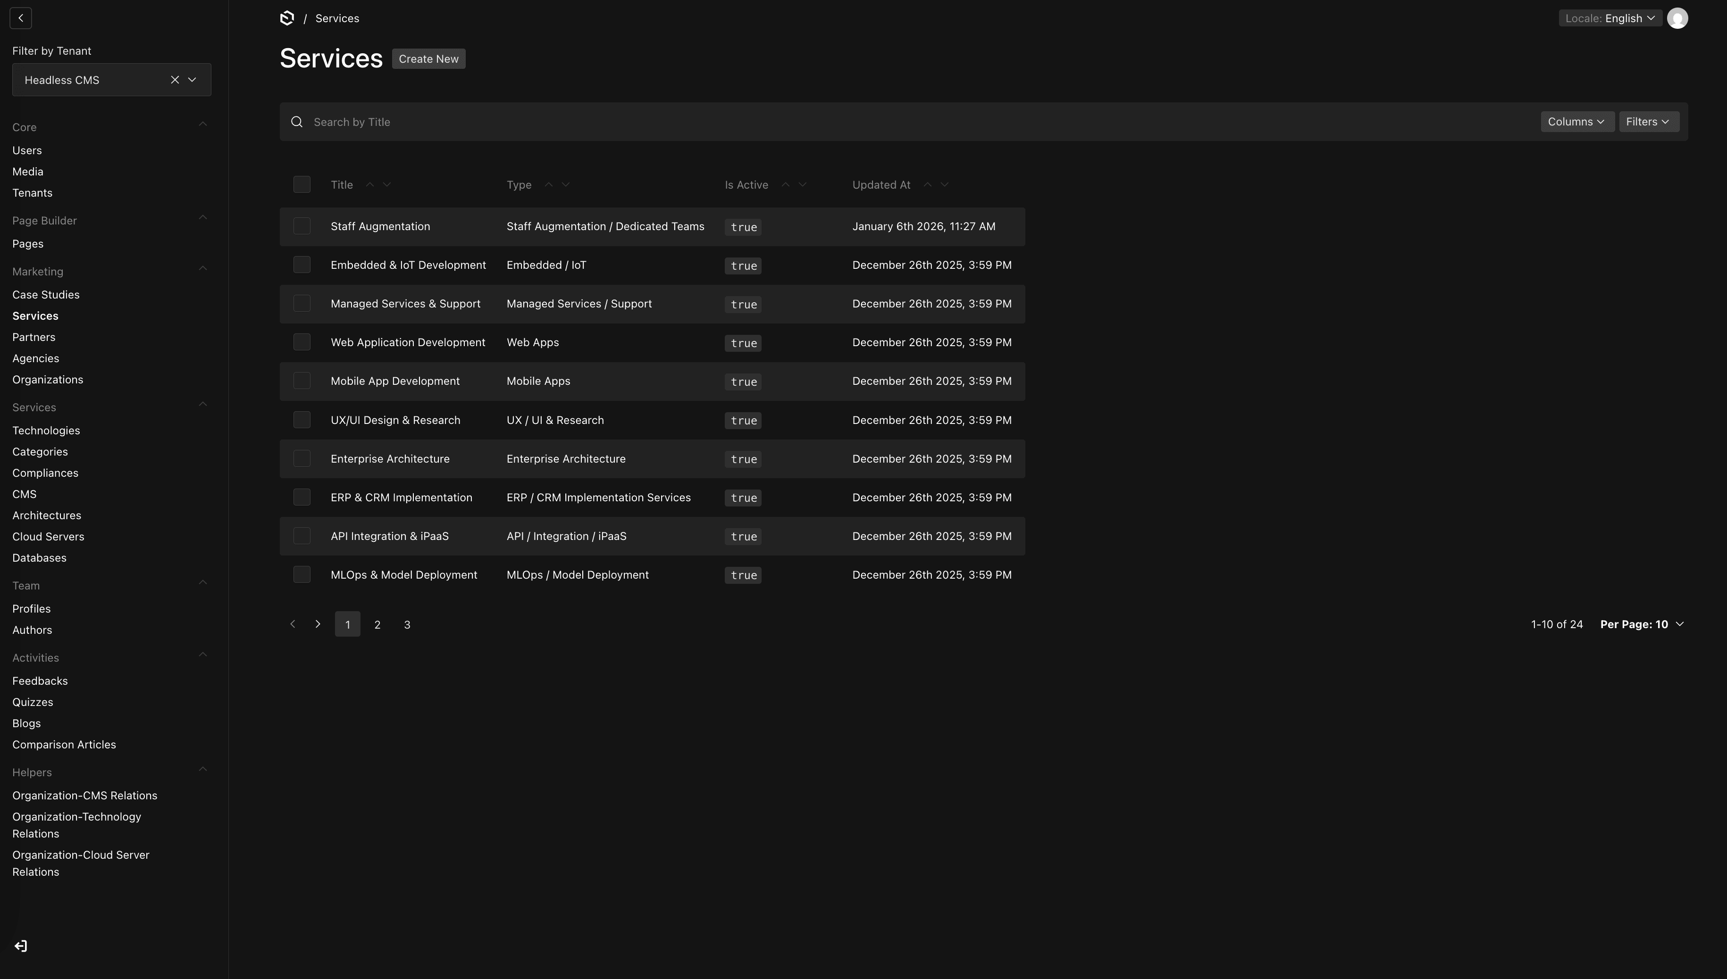Viewport: 1727px width, 979px height.
Task: Open the Enterprise Architecture service link
Action: (x=390, y=458)
